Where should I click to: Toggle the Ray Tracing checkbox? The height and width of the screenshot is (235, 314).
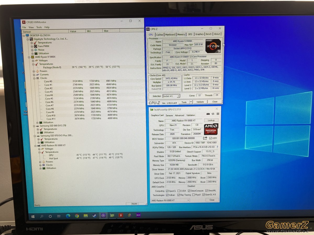(179, 195)
